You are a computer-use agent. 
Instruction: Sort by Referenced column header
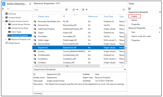93,17
